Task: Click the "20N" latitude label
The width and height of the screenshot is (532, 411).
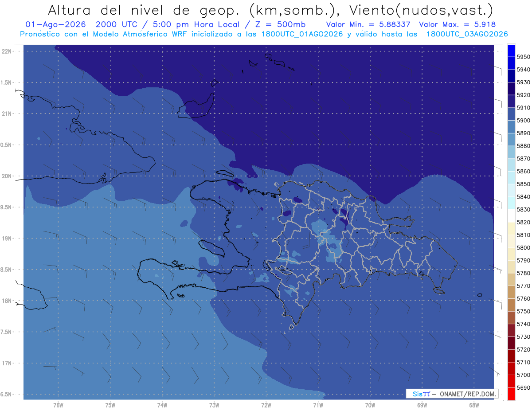Action: pyautogui.click(x=7, y=176)
